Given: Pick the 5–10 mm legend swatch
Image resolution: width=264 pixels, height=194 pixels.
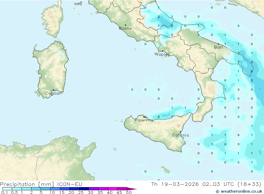Looking at the screenshot, I should tap(46, 189).
